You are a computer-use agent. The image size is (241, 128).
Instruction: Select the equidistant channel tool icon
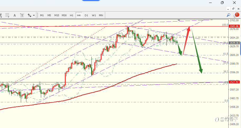tap(1, 15)
